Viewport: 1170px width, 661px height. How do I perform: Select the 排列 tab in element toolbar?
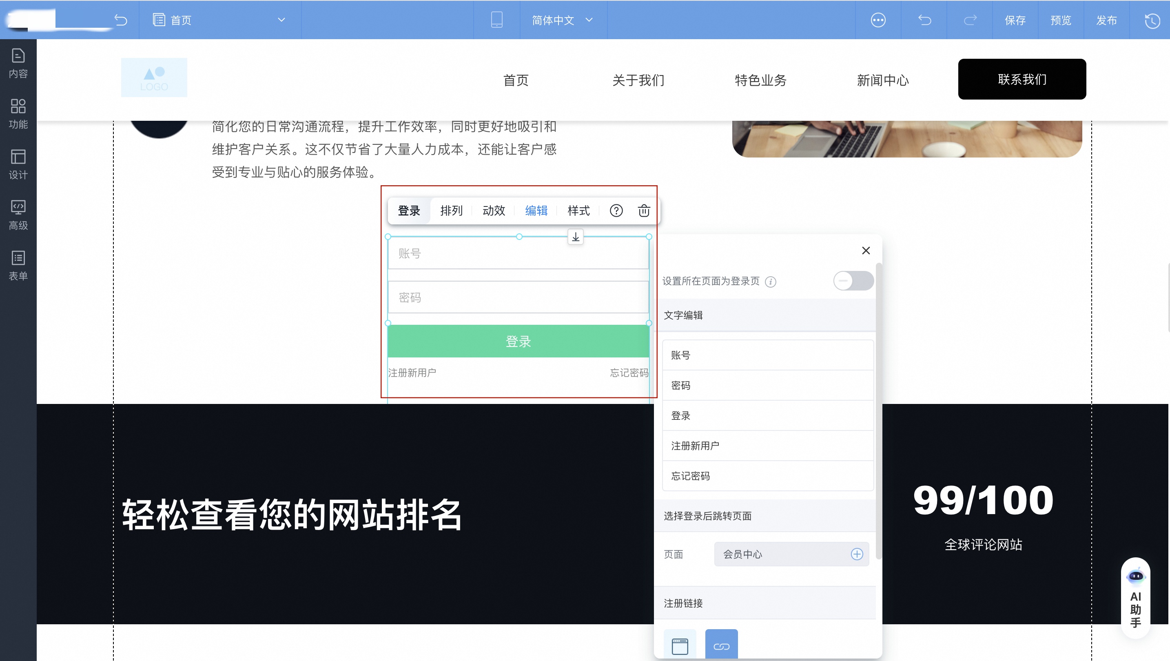tap(451, 211)
